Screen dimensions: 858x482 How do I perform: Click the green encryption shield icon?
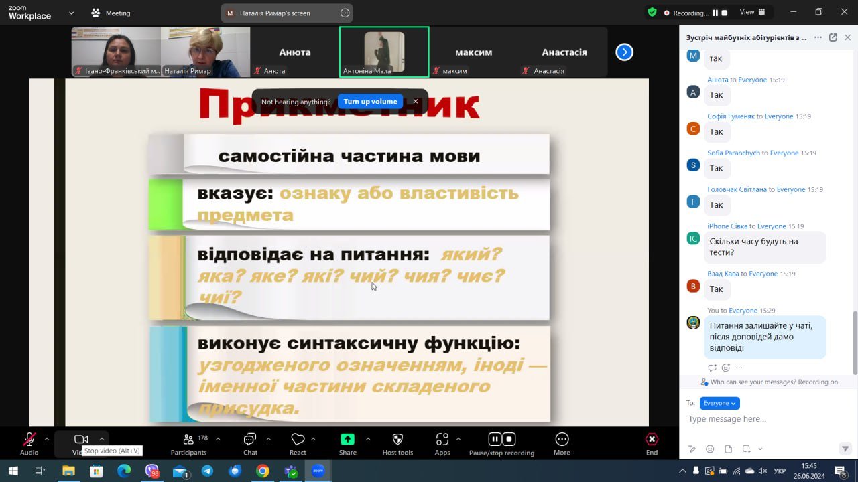point(652,12)
